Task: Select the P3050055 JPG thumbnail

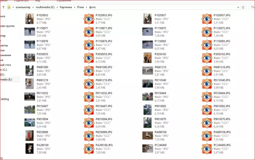Action: pos(30,58)
